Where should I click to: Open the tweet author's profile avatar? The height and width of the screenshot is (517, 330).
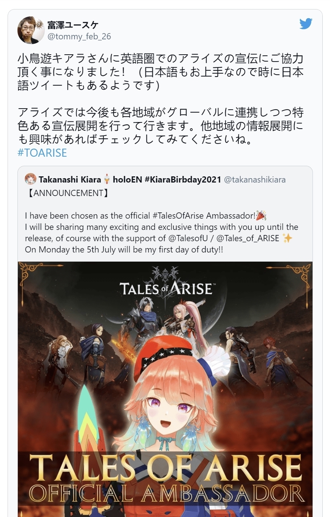[31, 30]
